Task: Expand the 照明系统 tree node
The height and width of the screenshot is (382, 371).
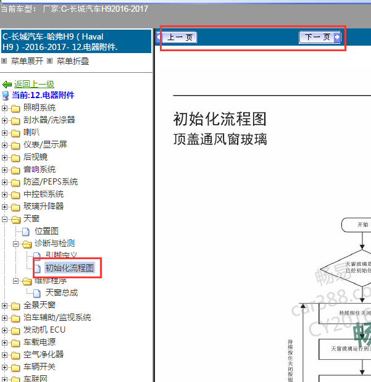Action: click(4, 108)
